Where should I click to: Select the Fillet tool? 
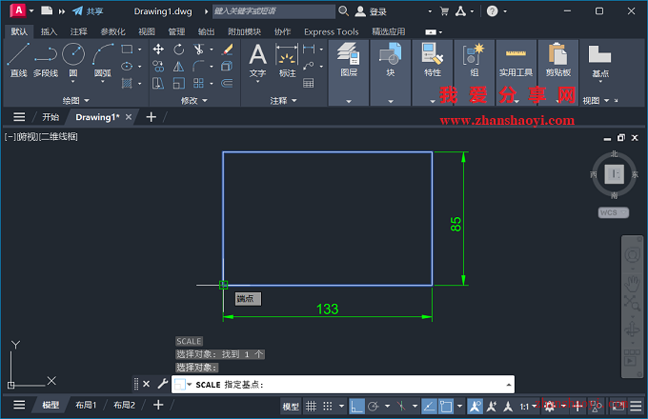(199, 66)
